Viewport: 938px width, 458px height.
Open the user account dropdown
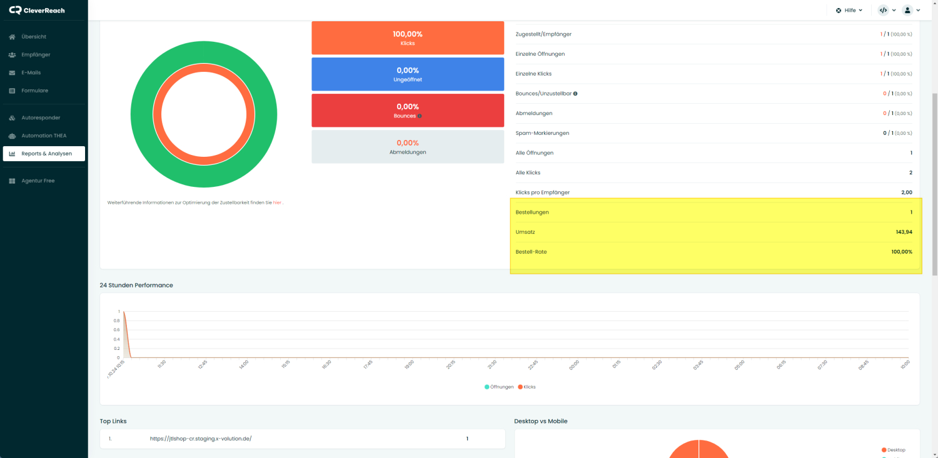907,10
